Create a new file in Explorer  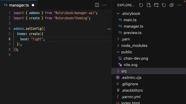[x=149, y=5]
